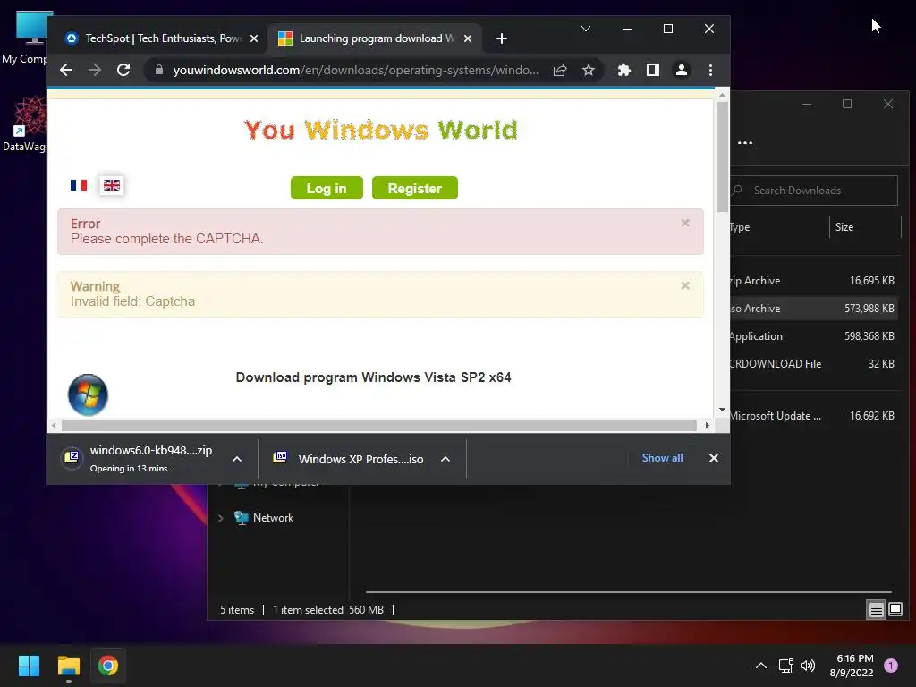Open the Windows XP Profes iso download
Image resolution: width=916 pixels, height=687 pixels.
(x=350, y=459)
